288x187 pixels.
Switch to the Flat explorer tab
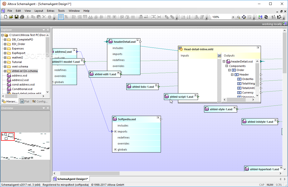(25, 101)
